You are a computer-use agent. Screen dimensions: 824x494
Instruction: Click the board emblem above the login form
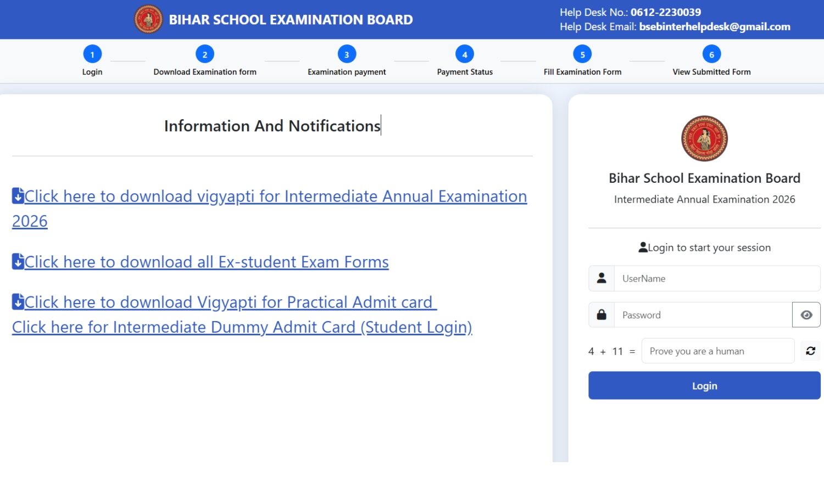pos(704,138)
